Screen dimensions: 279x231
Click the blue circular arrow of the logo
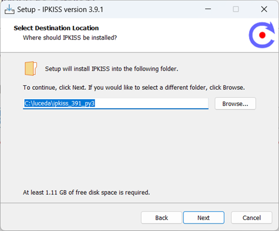(x=262, y=35)
